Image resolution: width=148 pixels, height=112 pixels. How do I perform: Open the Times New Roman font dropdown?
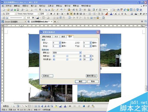click(x=38, y=14)
